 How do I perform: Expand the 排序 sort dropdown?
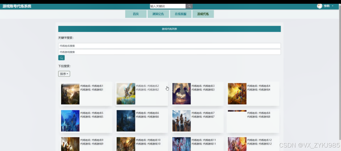(x=64, y=74)
